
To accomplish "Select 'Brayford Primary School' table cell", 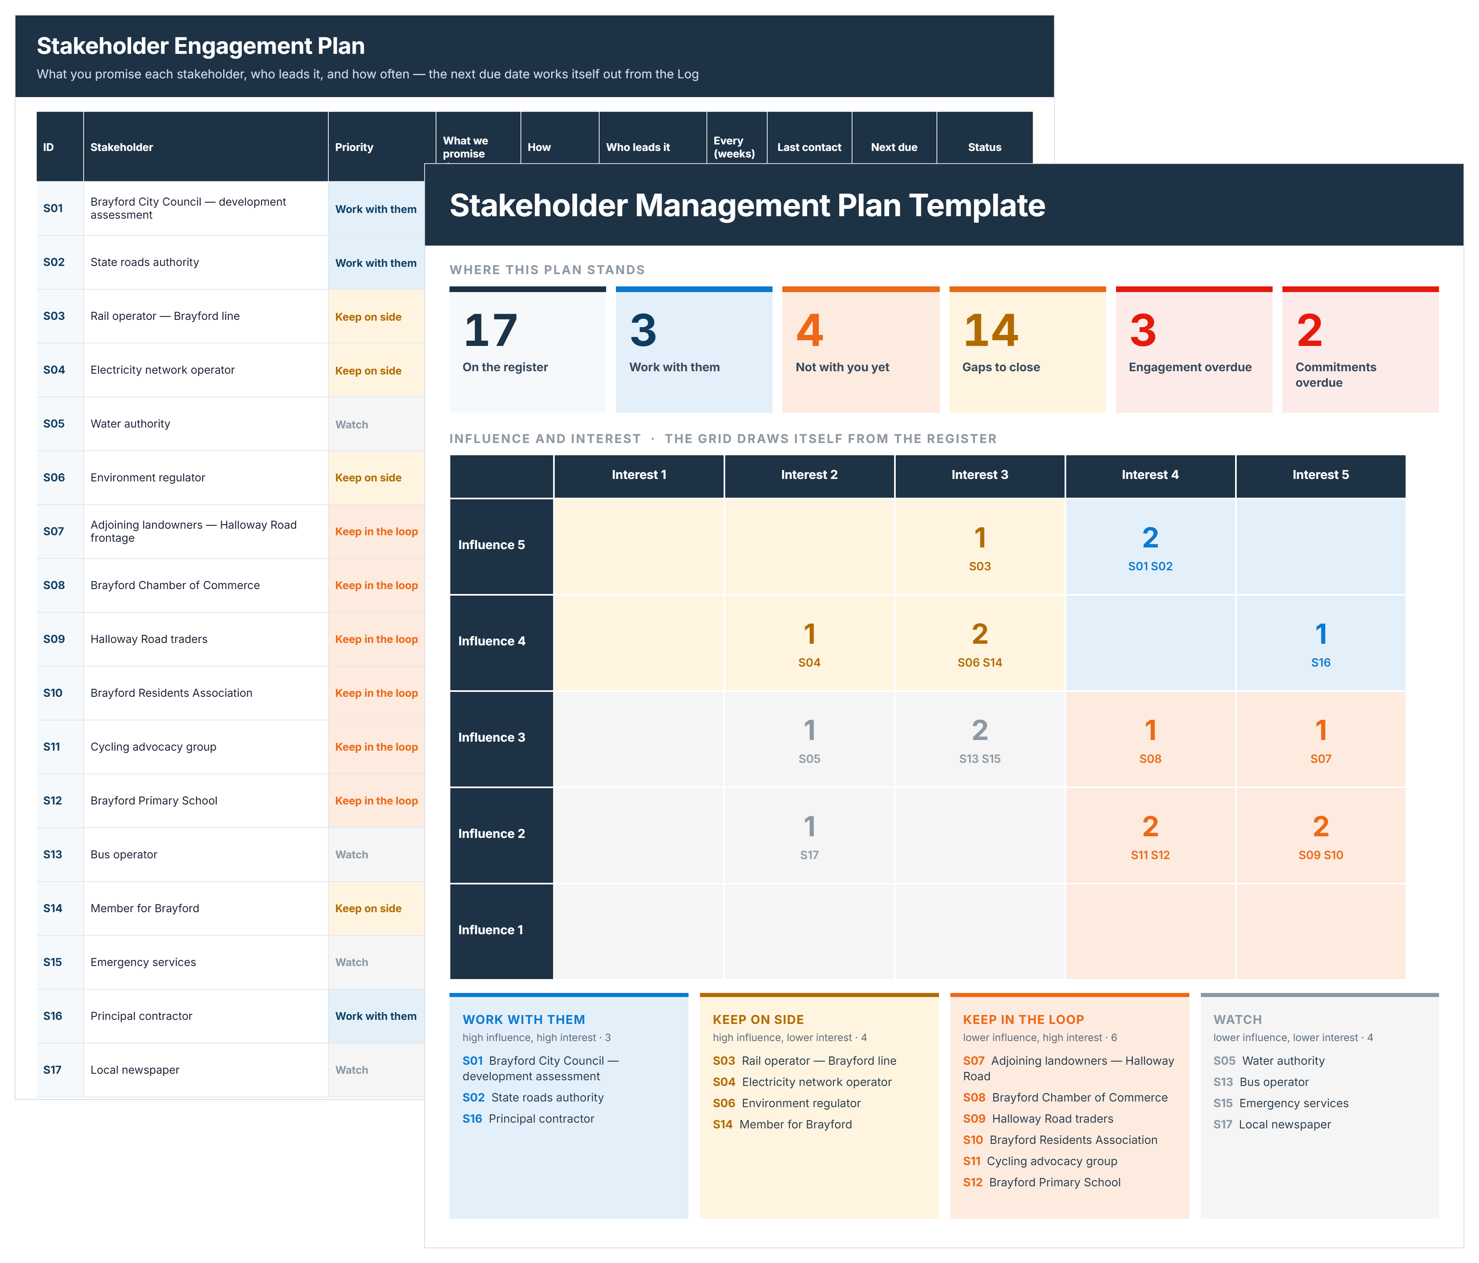I will pos(206,801).
